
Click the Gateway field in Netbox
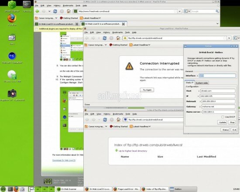219,106
